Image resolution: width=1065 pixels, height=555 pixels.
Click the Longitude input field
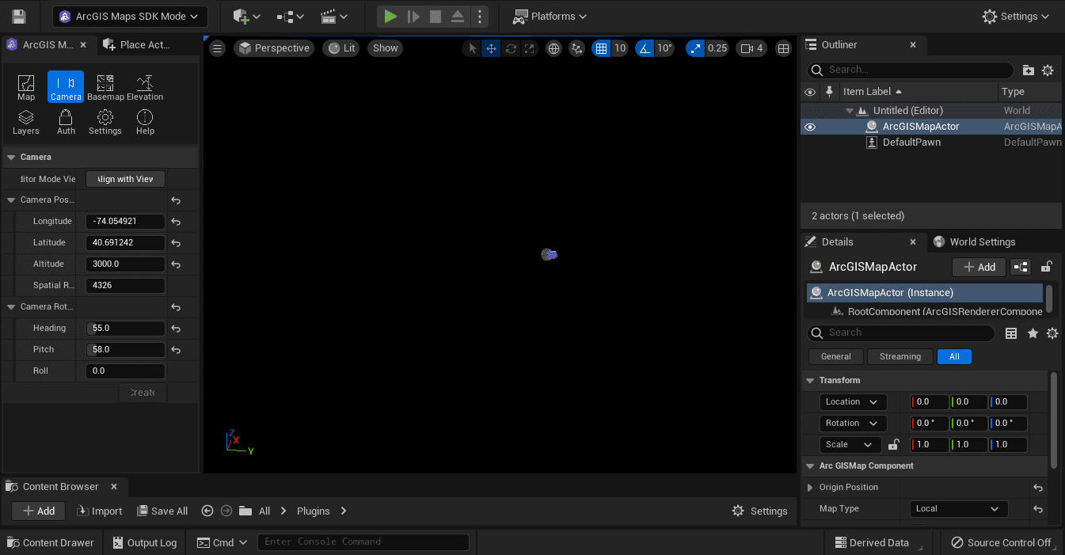coord(126,222)
